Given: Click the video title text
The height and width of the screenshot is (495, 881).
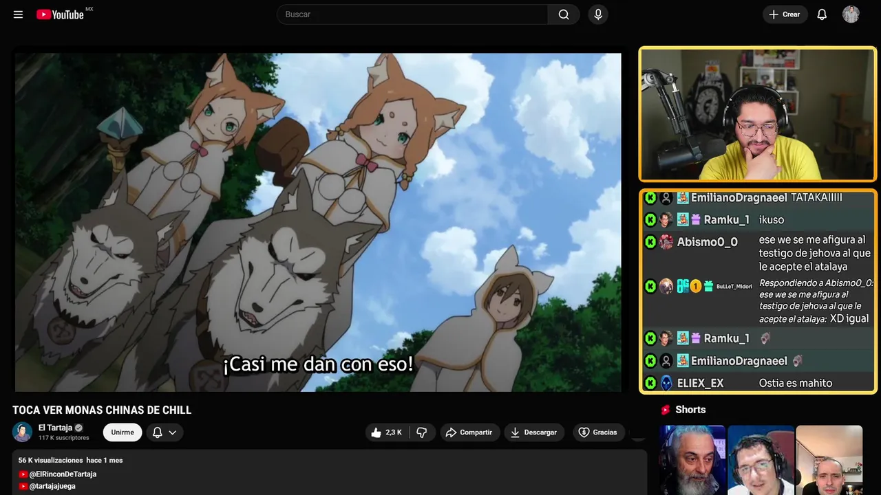Looking at the screenshot, I should click(x=102, y=410).
